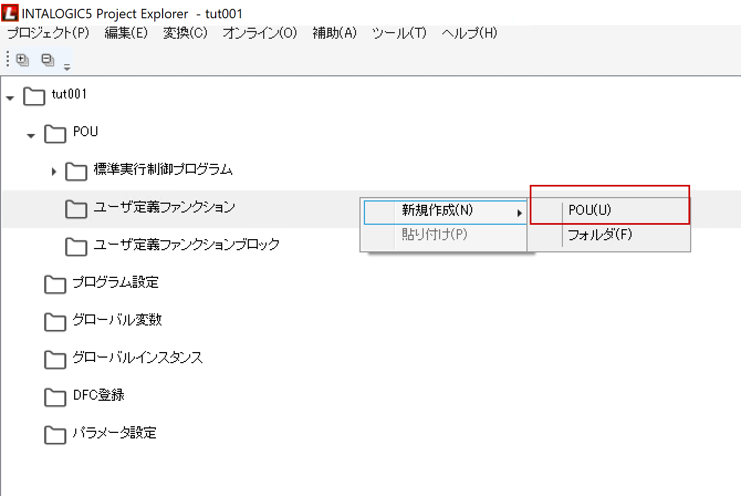
Task: Select the グローバルインスタンス tree item
Action: point(138,358)
